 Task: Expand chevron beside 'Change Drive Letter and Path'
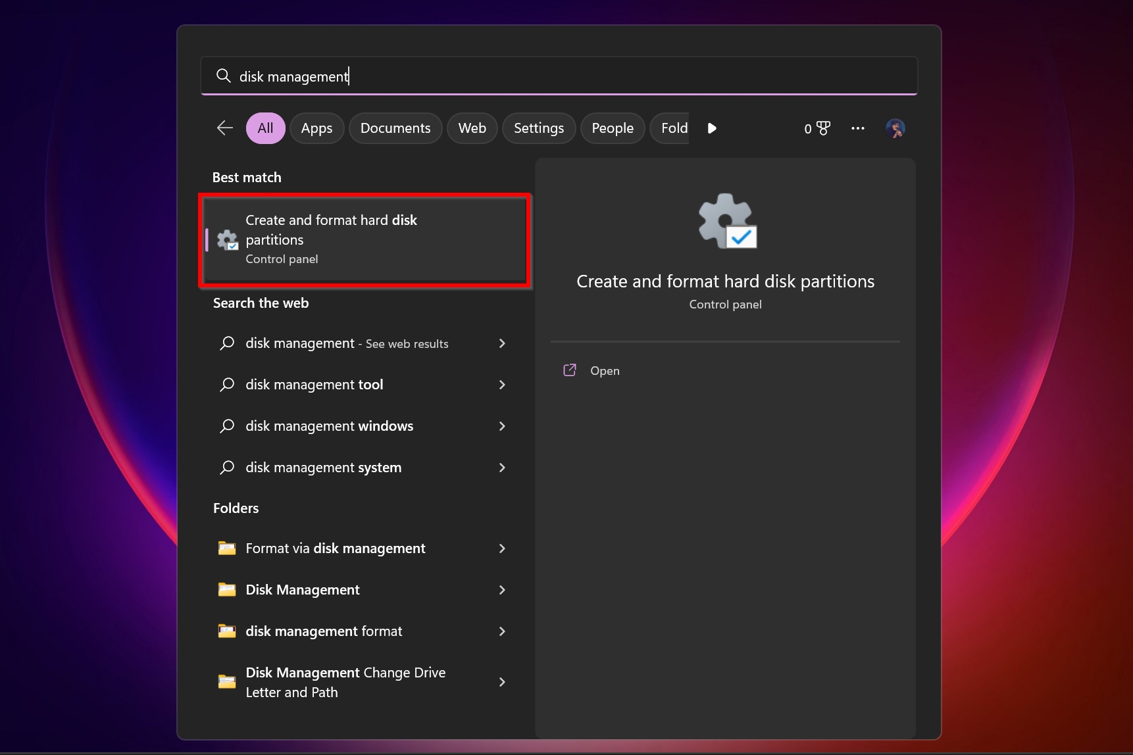[502, 682]
